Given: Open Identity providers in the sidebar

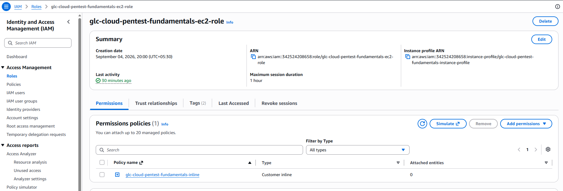Looking at the screenshot, I should pos(23,109).
